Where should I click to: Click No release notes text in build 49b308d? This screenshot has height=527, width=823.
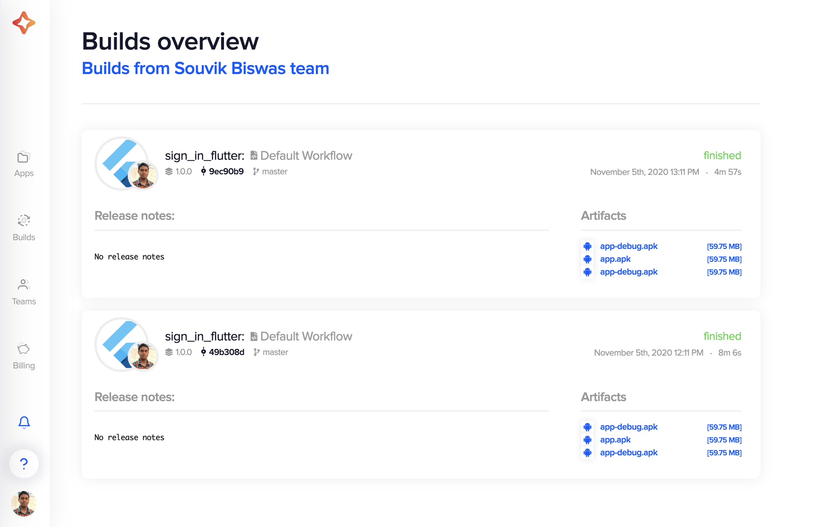point(129,438)
